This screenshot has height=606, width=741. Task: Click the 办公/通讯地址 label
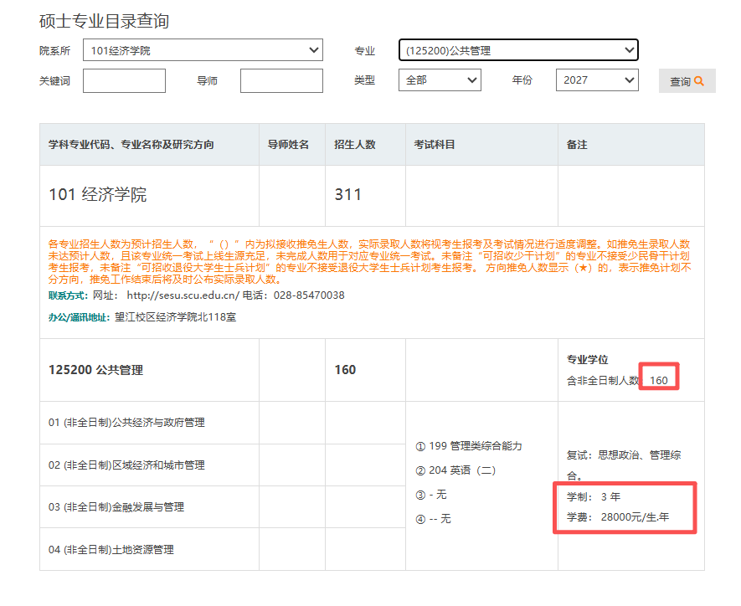pyautogui.click(x=79, y=317)
